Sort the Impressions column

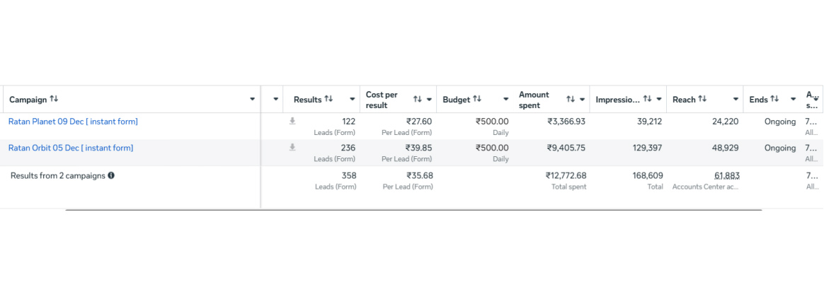click(647, 99)
